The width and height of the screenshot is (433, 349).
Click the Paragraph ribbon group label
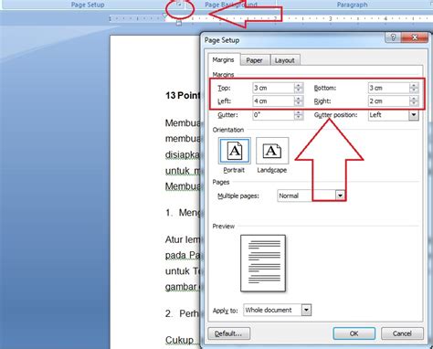pos(352,5)
